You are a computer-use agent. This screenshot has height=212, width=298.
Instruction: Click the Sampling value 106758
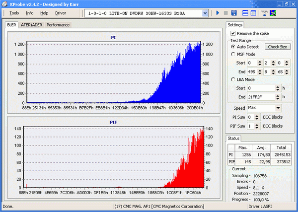point(260,176)
